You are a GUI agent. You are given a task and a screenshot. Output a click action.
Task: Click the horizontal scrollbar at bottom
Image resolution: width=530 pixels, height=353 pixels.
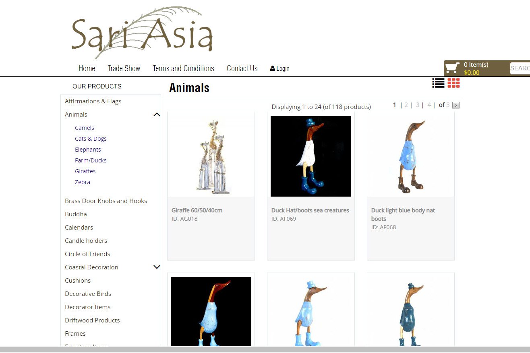pos(265,350)
